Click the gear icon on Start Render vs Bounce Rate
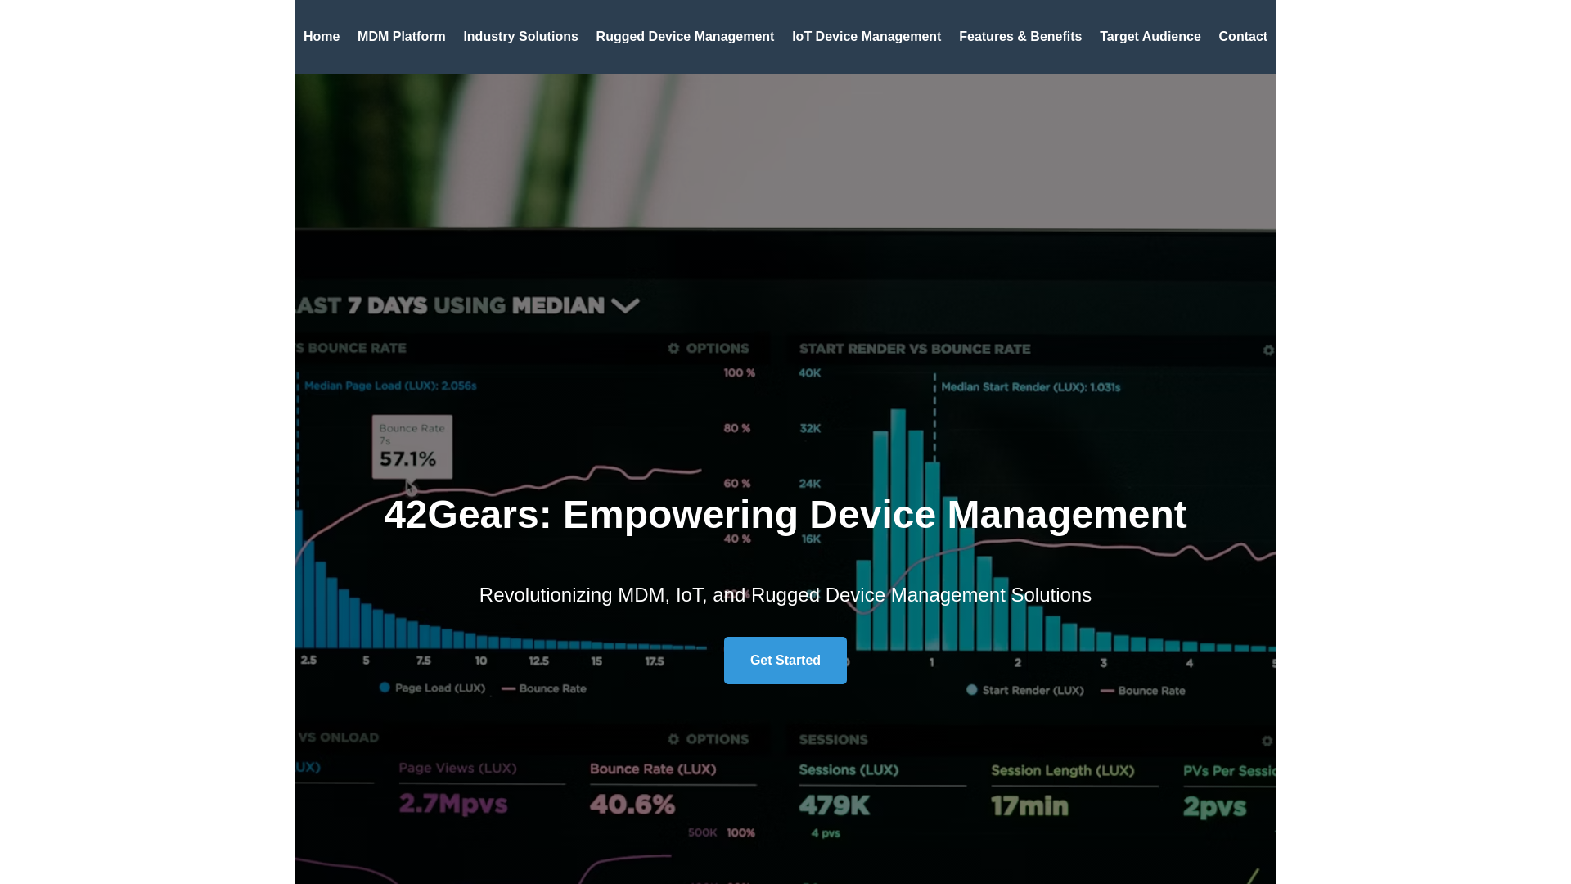Image resolution: width=1571 pixels, height=884 pixels. coord(1267,350)
